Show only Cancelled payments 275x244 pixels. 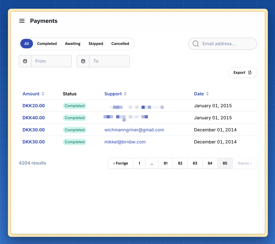coord(120,44)
